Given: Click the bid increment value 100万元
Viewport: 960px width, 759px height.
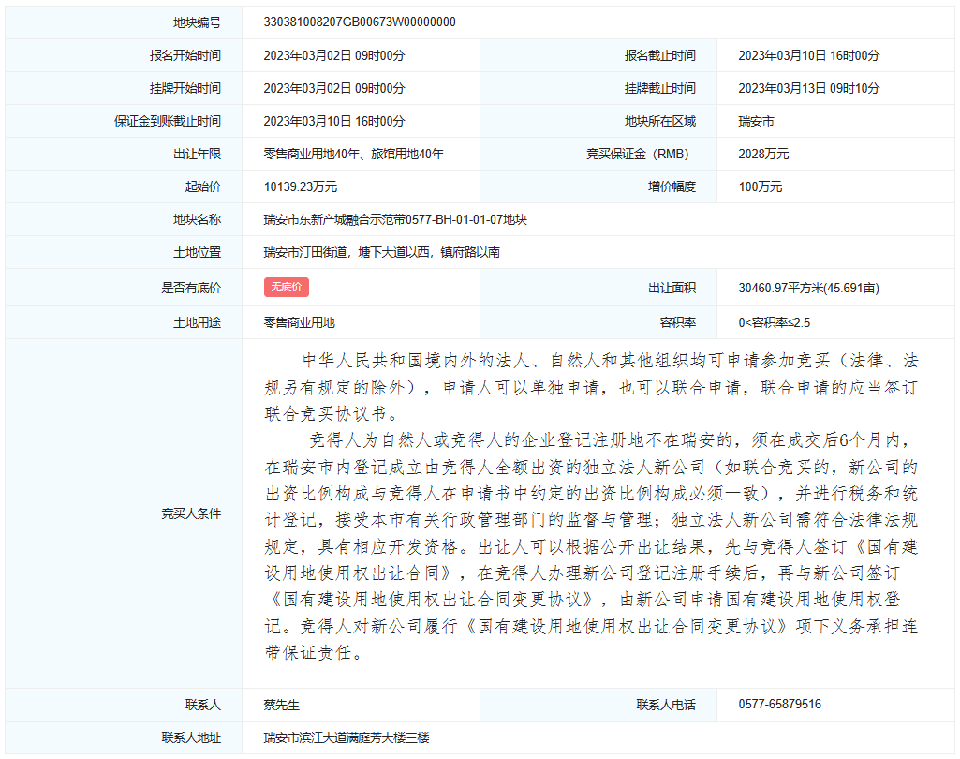Looking at the screenshot, I should point(760,186).
